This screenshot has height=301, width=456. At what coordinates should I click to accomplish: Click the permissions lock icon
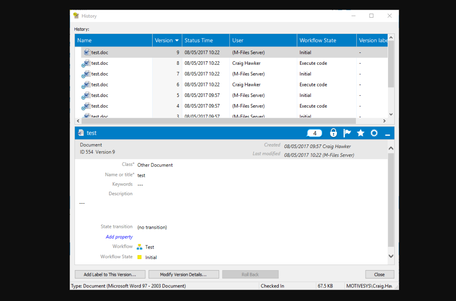pyautogui.click(x=333, y=133)
